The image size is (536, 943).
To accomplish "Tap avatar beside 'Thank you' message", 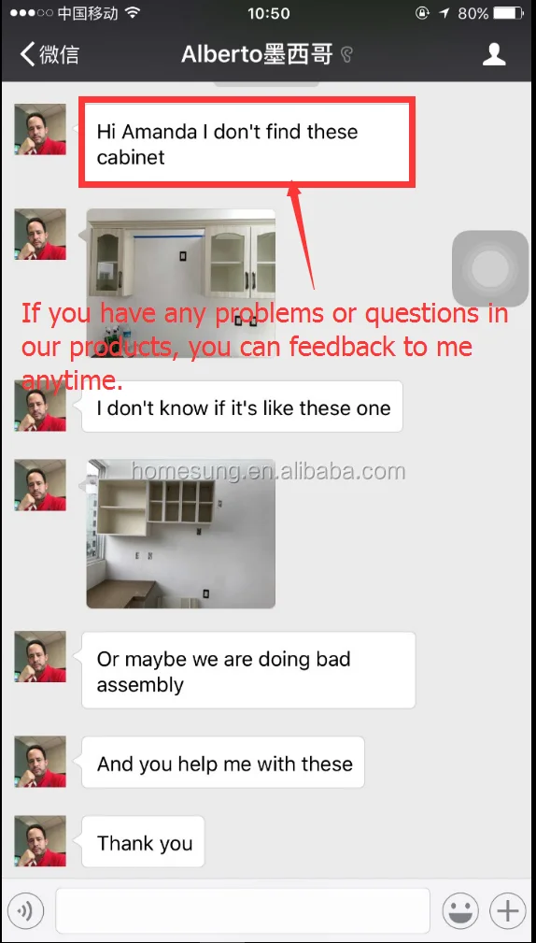I will pos(40,841).
